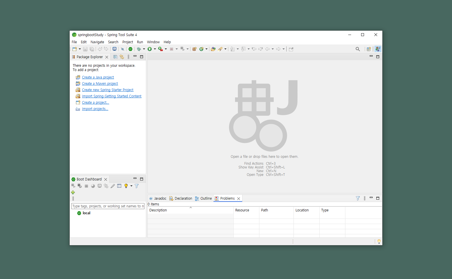Expand the Search flashlight dropdown arrow

pyautogui.click(x=225, y=49)
